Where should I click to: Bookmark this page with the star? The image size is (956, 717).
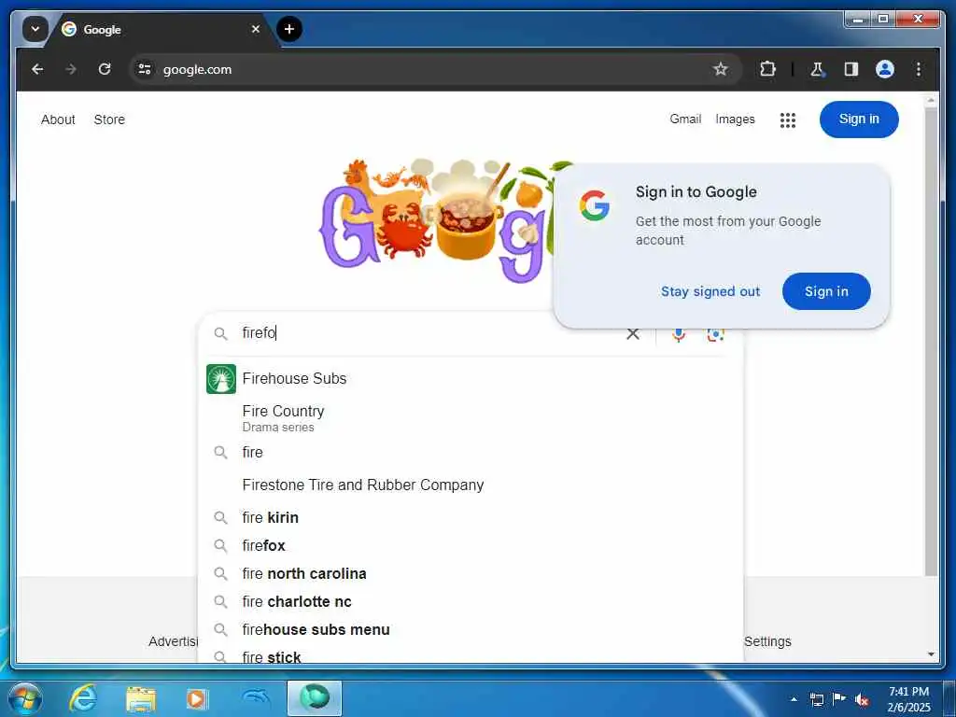721,69
